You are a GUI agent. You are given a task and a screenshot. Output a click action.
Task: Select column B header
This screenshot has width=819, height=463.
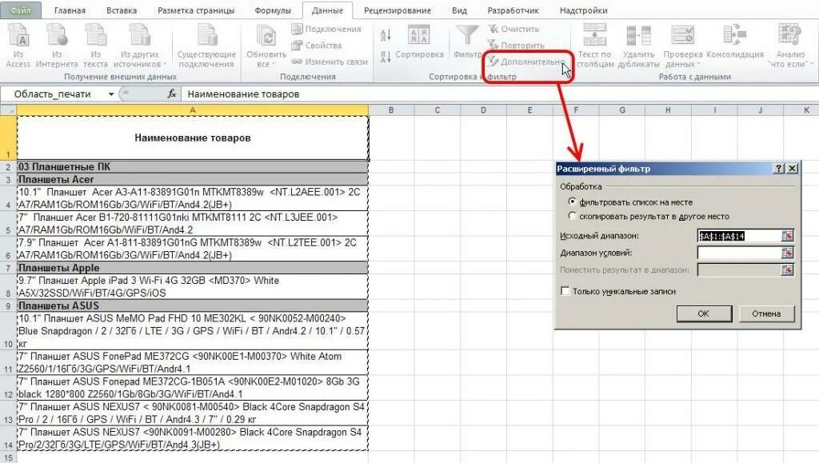click(390, 110)
